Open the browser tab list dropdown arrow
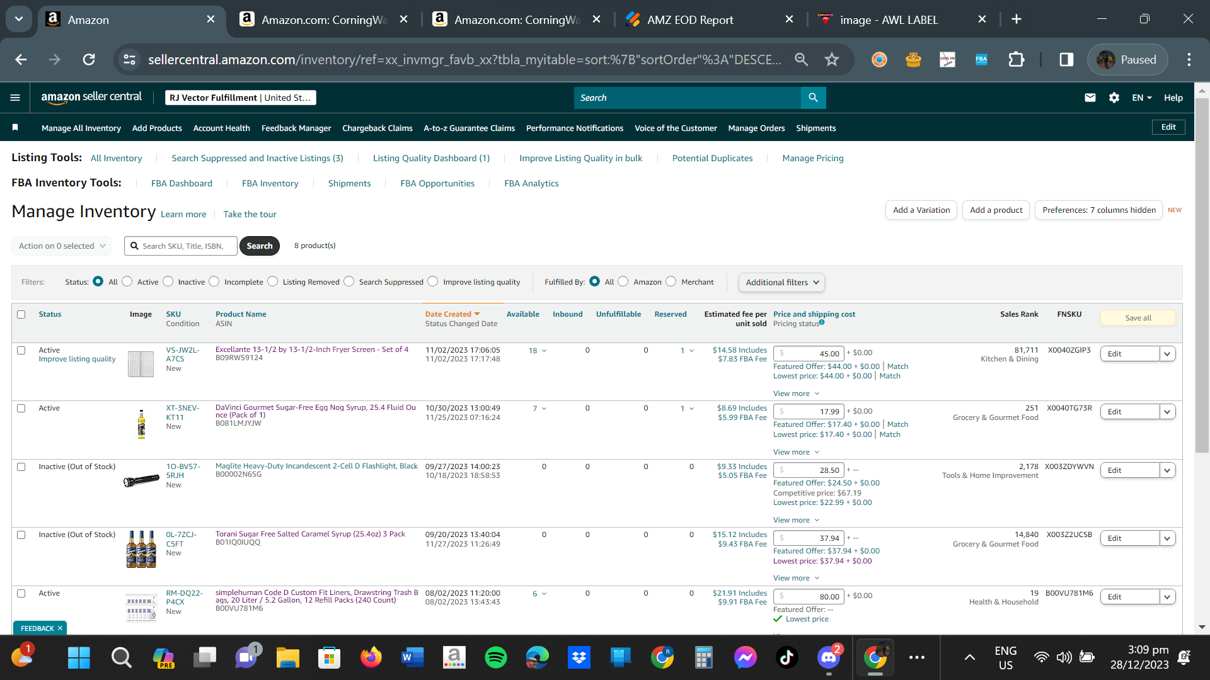Screen dimensions: 1210x680 point(19,20)
